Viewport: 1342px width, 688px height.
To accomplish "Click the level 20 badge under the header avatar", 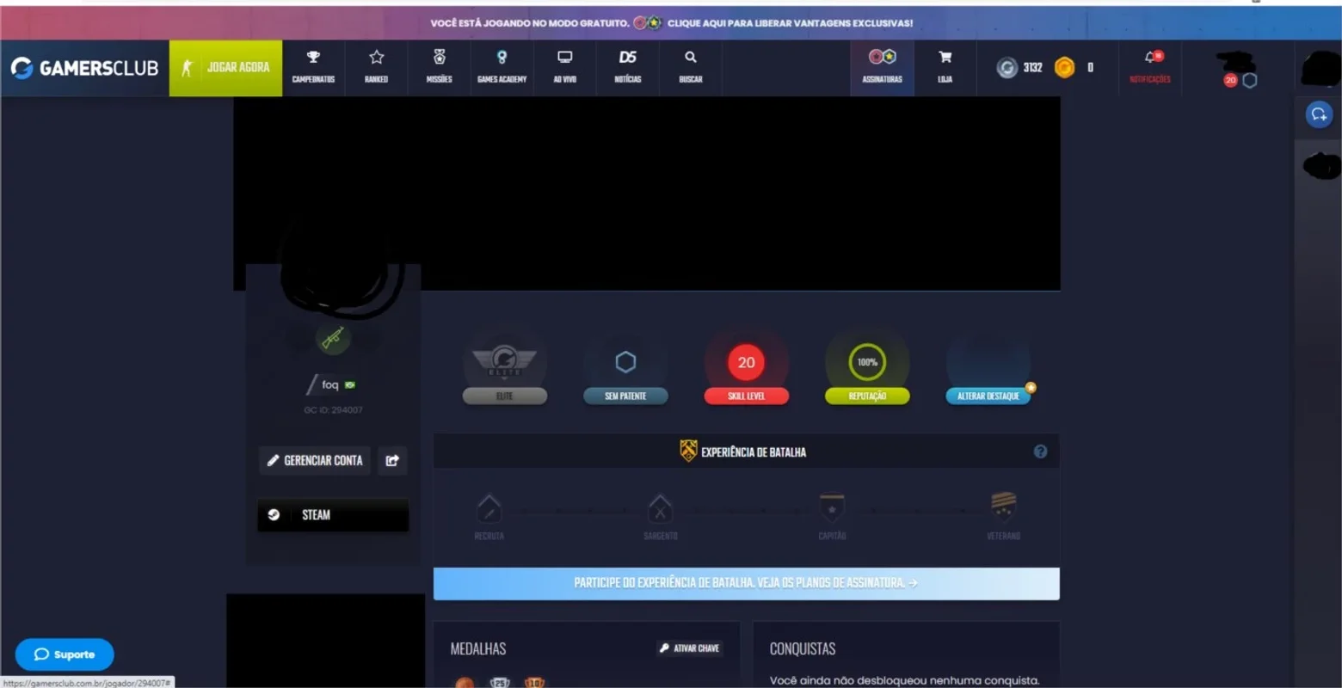I will click(1230, 80).
